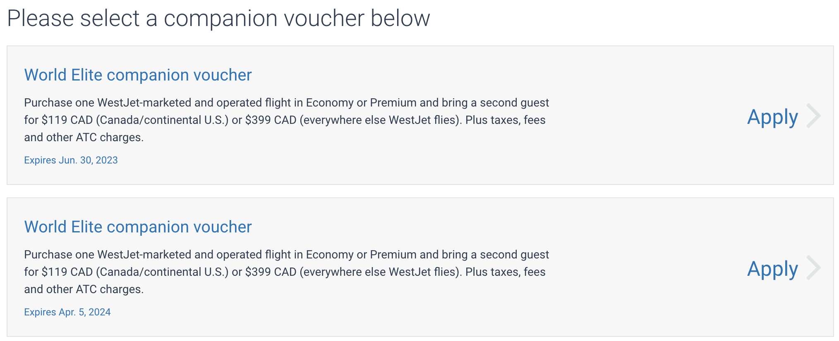Viewport: 839px width, 341px height.
Task: Click the chevron arrow on the Apr. 5, 2024 voucher
Action: coord(813,268)
